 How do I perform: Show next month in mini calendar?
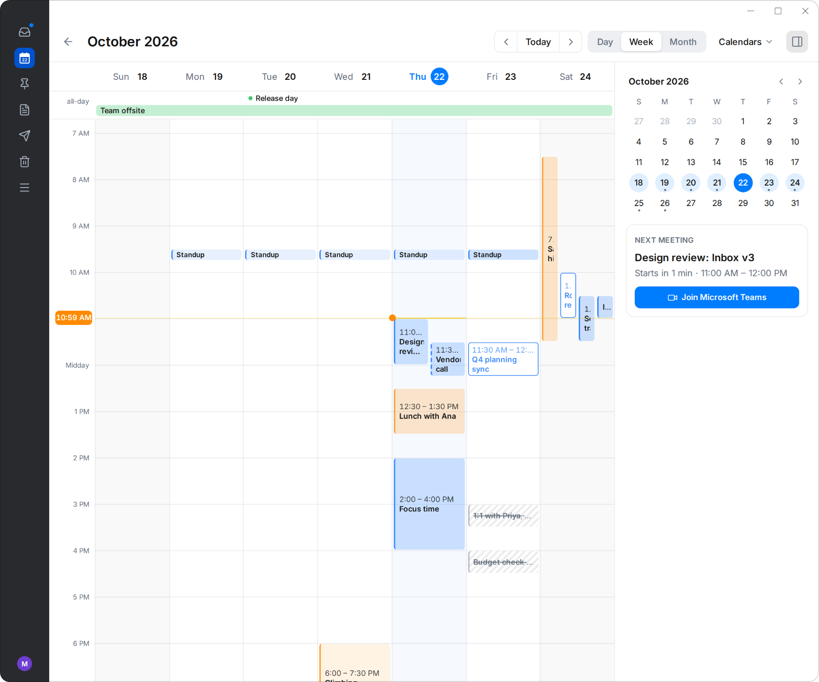pyautogui.click(x=800, y=81)
